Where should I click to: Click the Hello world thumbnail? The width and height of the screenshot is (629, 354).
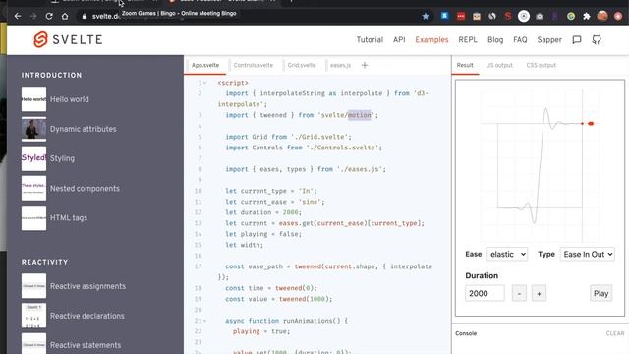click(33, 99)
